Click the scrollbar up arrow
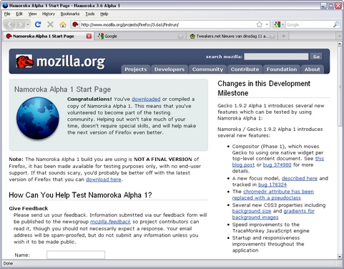 pyautogui.click(x=340, y=44)
